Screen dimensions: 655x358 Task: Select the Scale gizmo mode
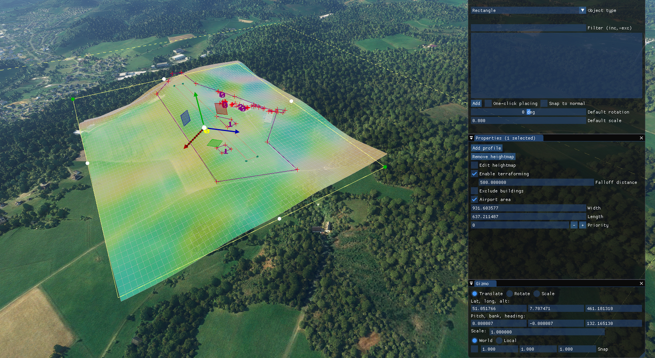click(537, 294)
